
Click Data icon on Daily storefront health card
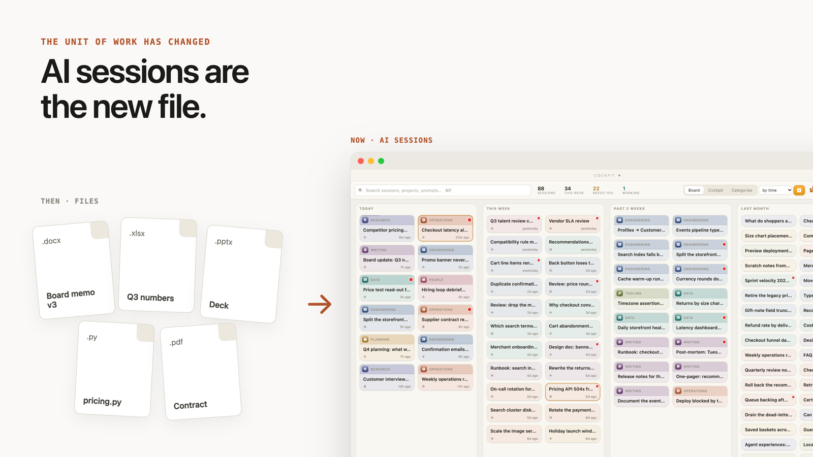click(x=620, y=318)
